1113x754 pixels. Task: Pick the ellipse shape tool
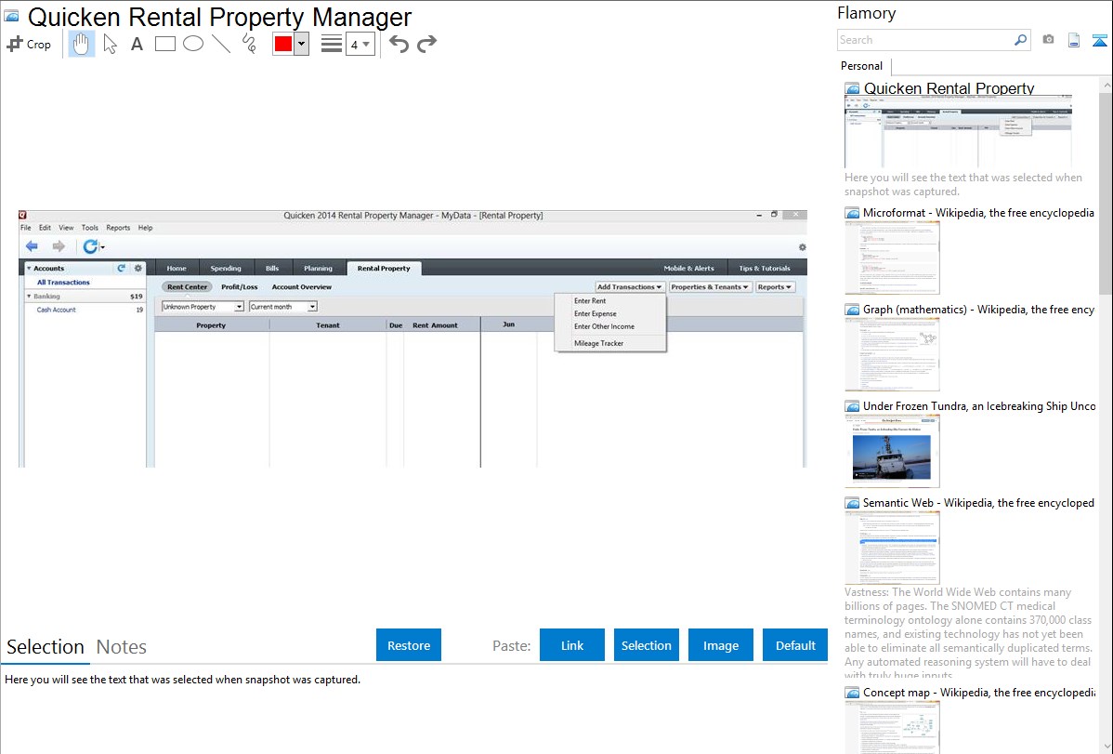click(193, 44)
